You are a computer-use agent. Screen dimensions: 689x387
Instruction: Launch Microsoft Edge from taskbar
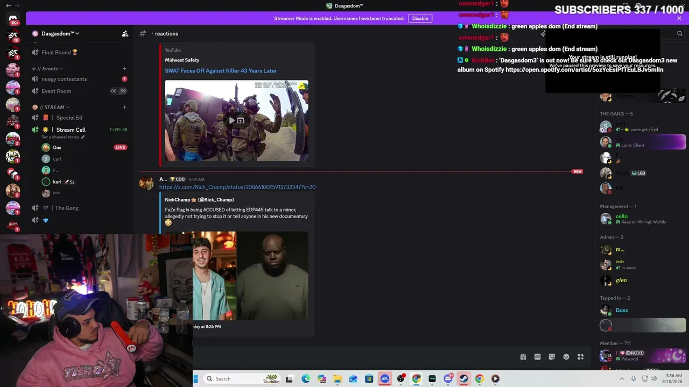[306, 379]
